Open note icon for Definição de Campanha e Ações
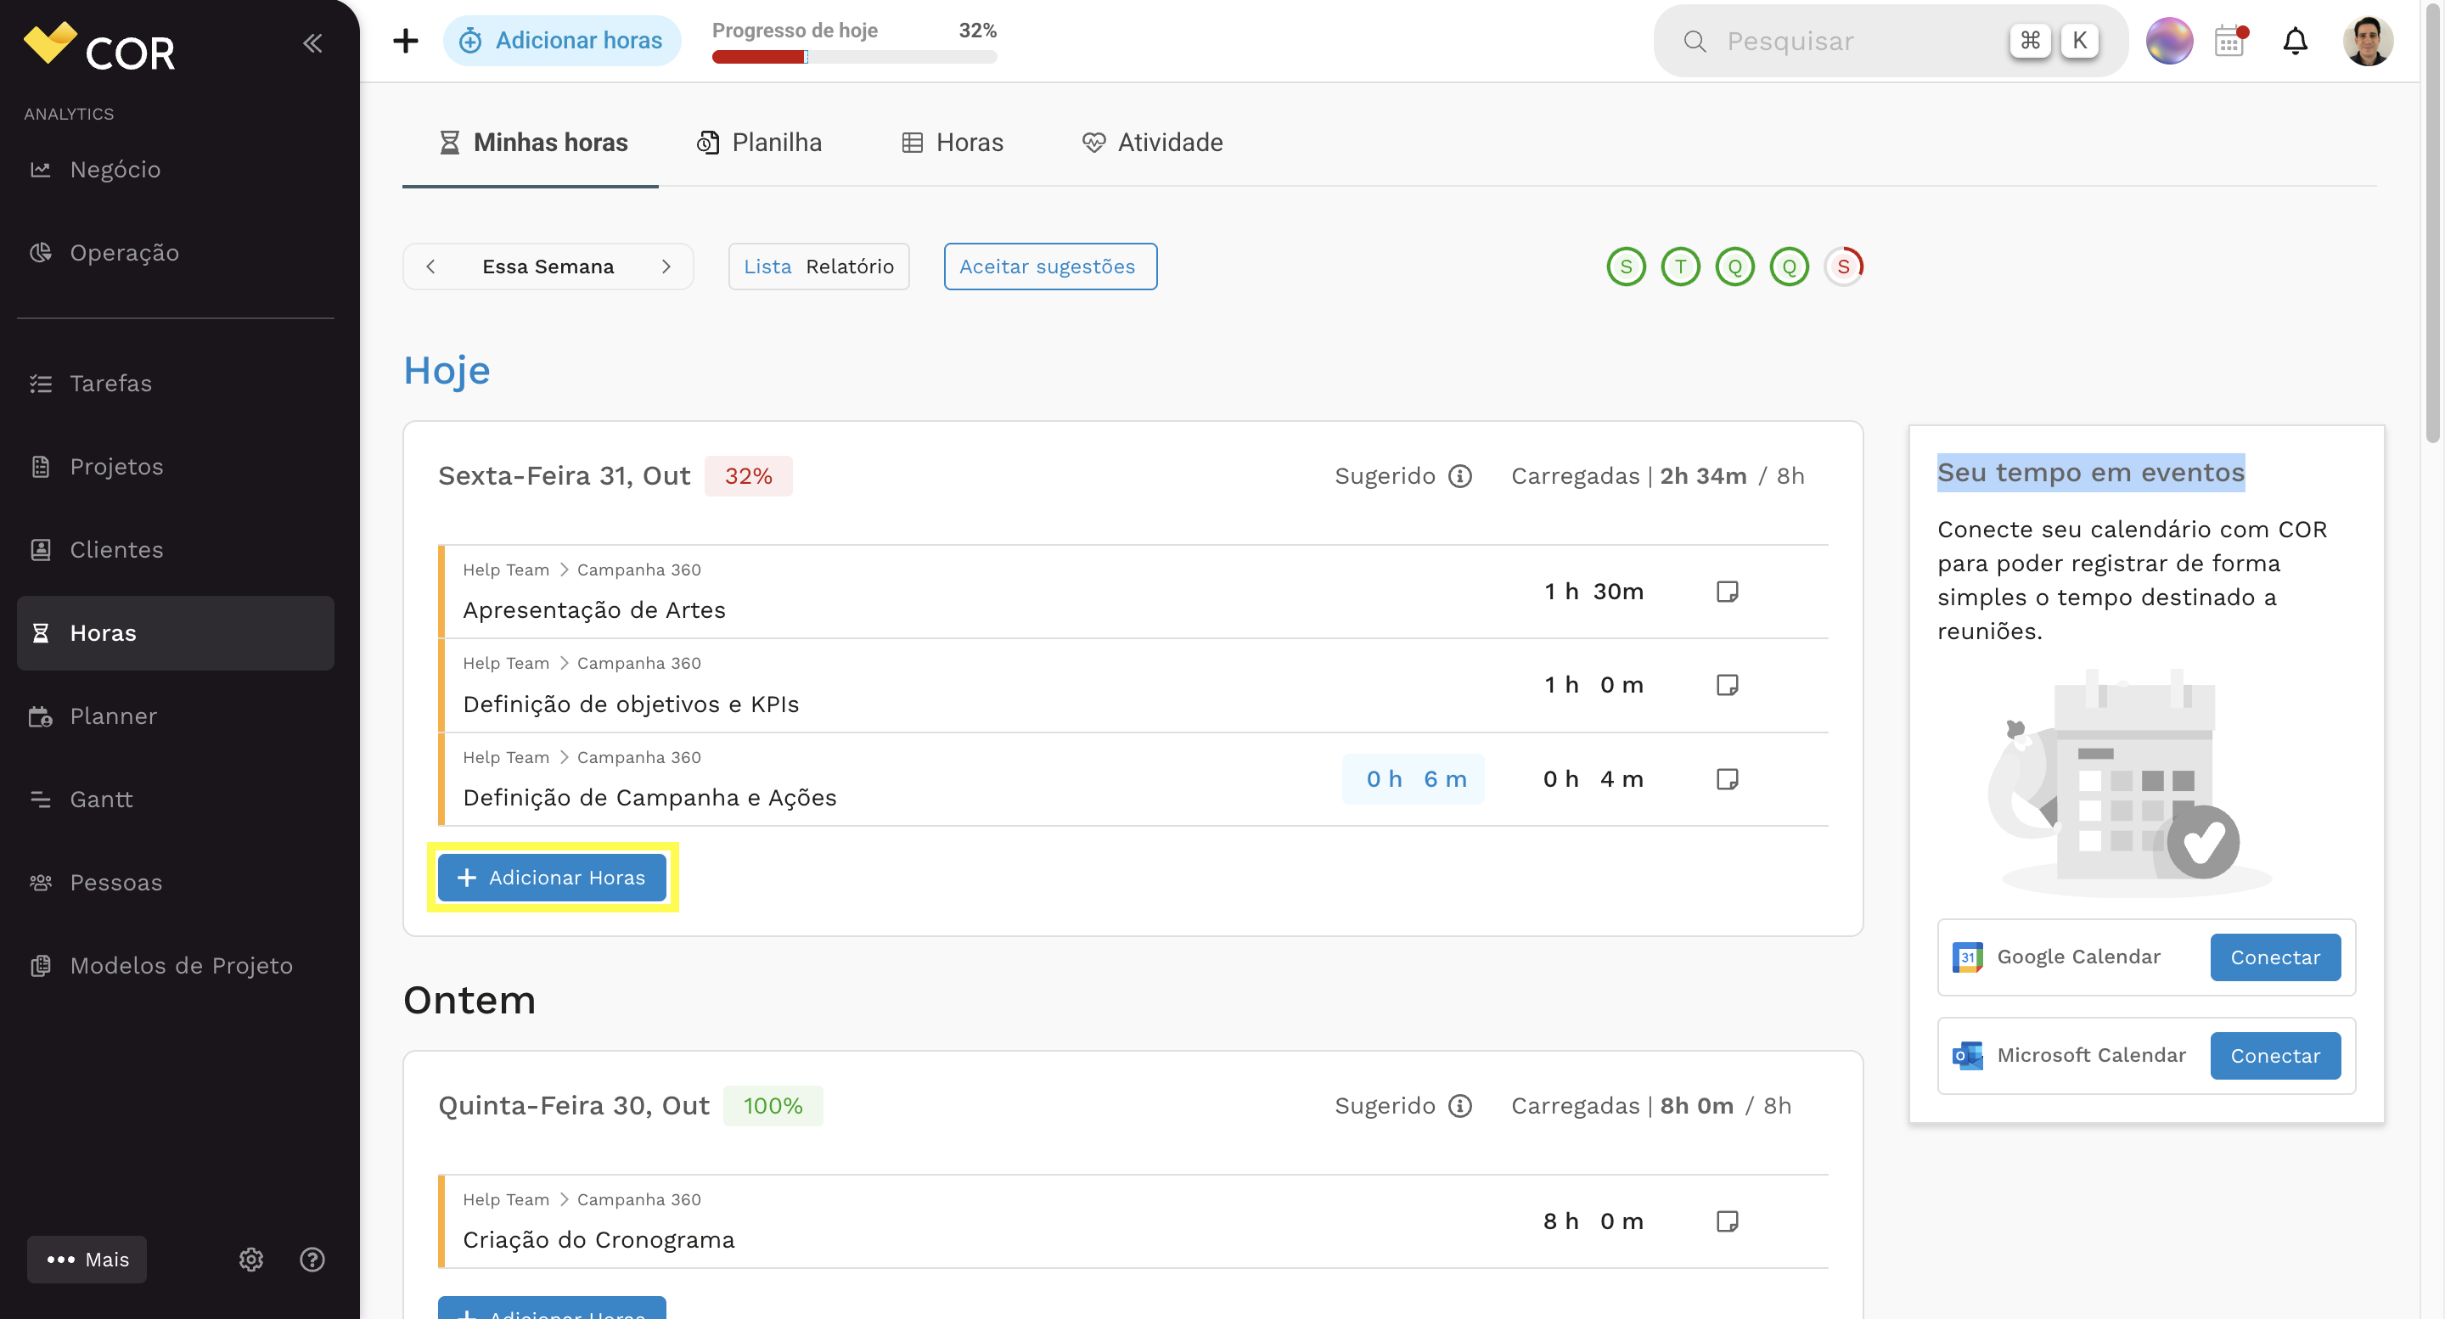 (x=1728, y=779)
